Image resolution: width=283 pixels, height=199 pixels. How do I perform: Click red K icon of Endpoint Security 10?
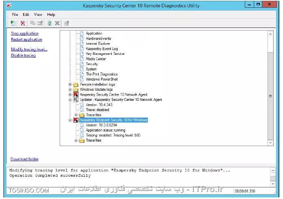(76, 120)
